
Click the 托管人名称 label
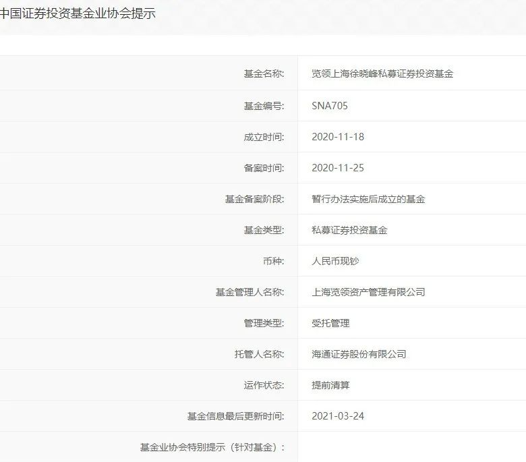point(259,354)
